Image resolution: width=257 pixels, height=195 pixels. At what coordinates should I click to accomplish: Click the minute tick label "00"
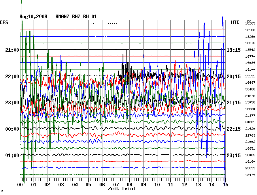point(20,185)
